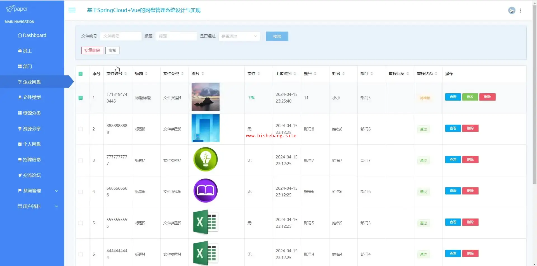Viewport: 537px width, 266px height.
Task: Click the paper logo icon
Action: coord(10,9)
